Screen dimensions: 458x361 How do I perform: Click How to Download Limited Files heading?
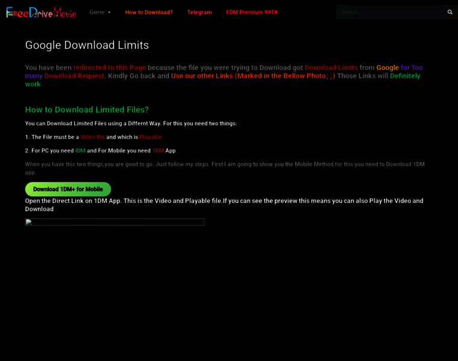coord(87,110)
